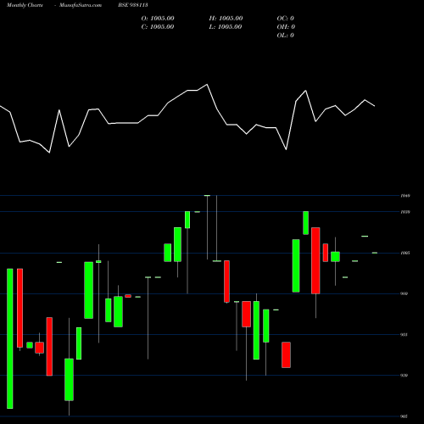Select the 'C: 1005.00' close value
The width and height of the screenshot is (424, 424).
[158, 27]
